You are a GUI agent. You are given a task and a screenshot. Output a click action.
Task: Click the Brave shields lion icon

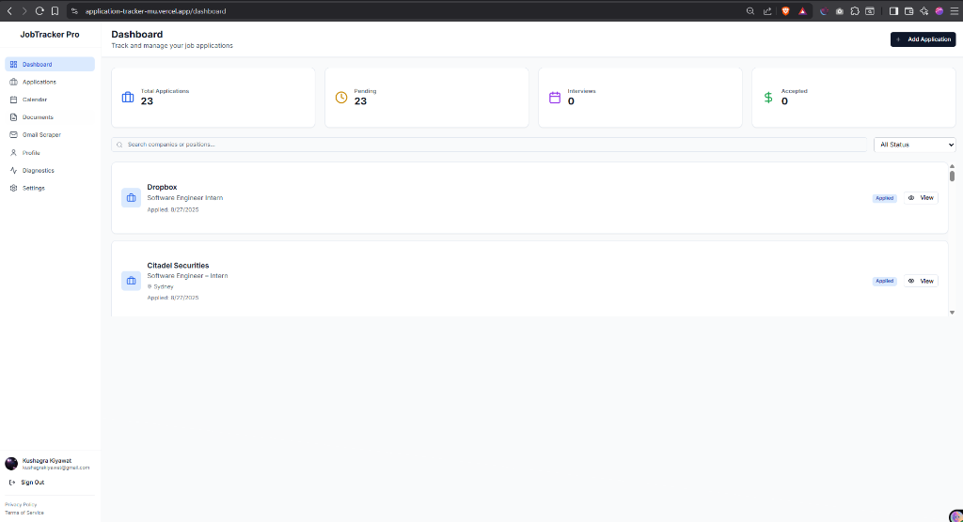coord(785,11)
